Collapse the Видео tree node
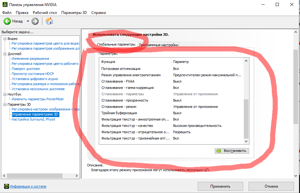 [5, 39]
